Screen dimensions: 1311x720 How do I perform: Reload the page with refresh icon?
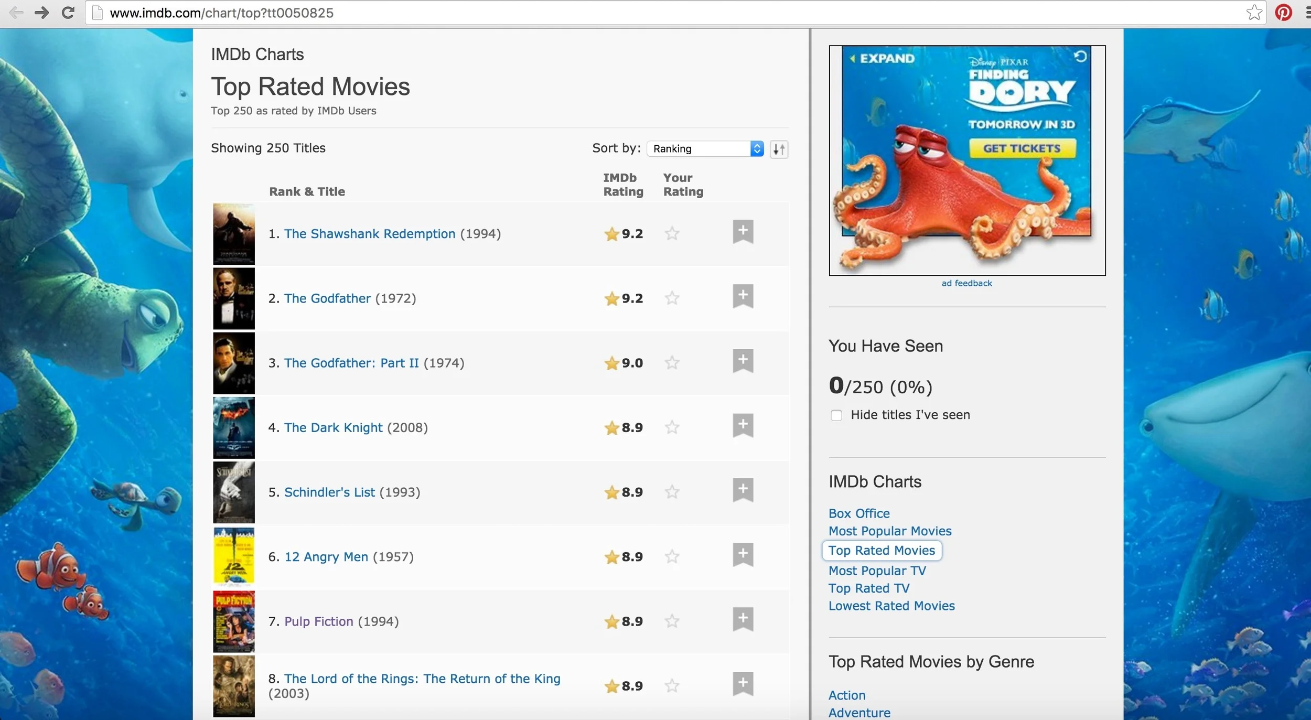pos(68,13)
